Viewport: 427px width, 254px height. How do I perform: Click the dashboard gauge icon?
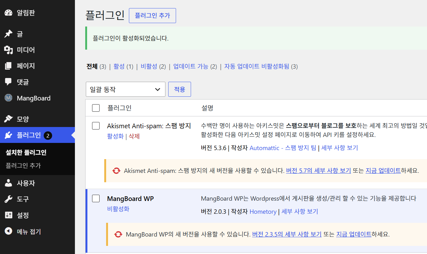click(8, 13)
